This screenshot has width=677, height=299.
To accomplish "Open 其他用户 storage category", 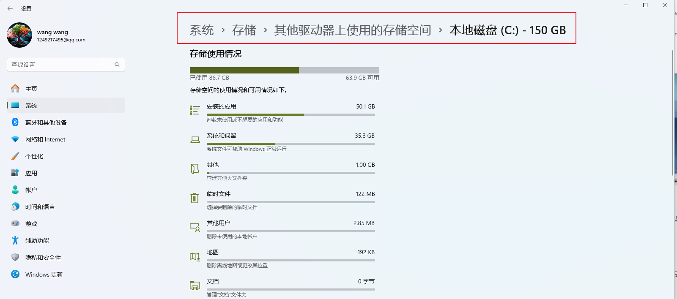I will [x=282, y=229].
